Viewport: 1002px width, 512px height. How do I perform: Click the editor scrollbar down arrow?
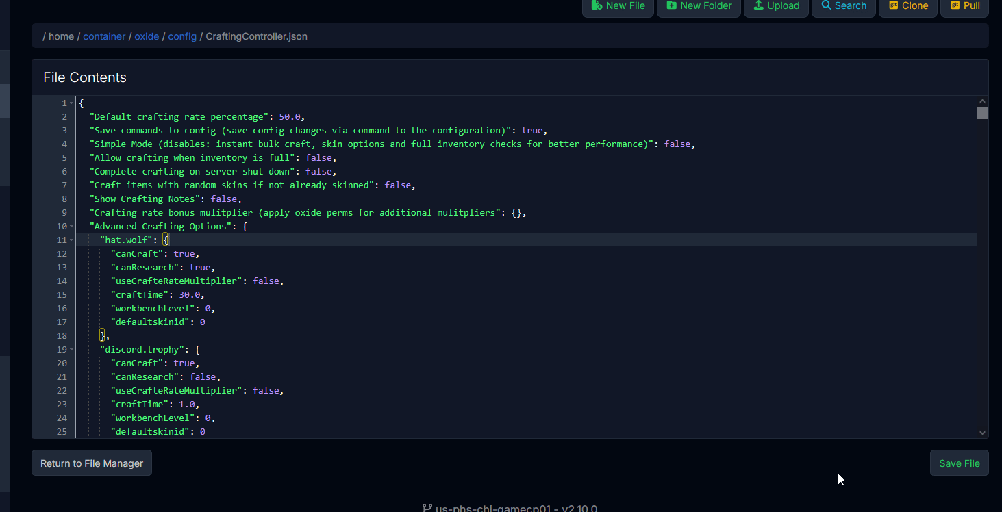983,433
